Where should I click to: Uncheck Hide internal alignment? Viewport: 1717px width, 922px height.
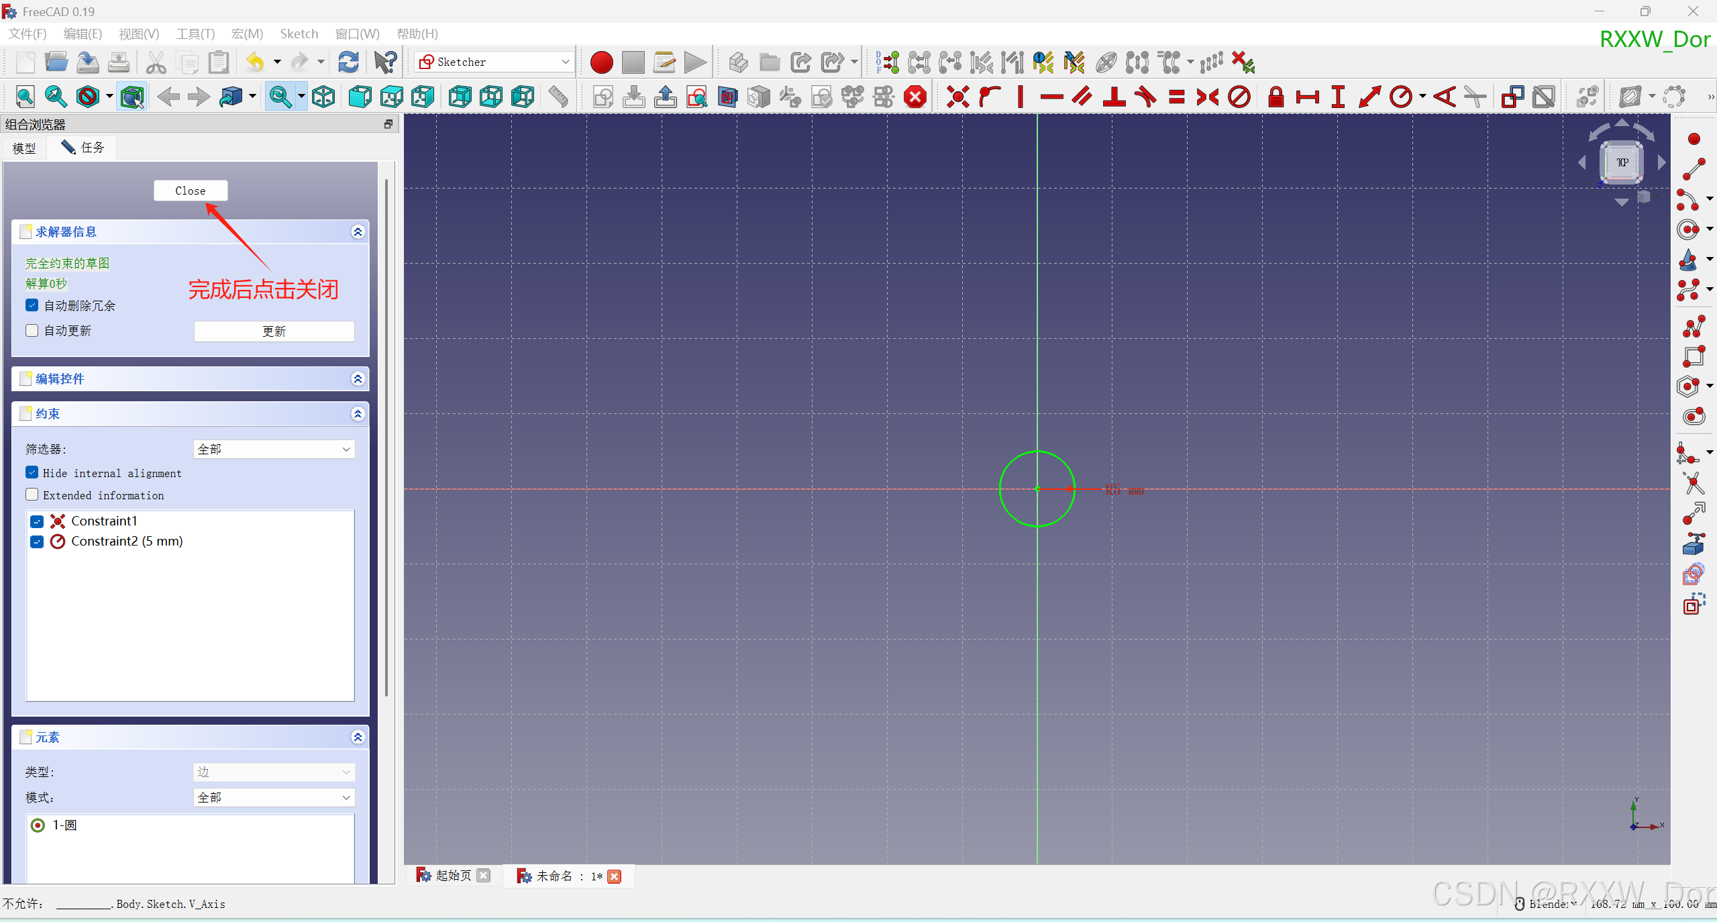point(32,472)
